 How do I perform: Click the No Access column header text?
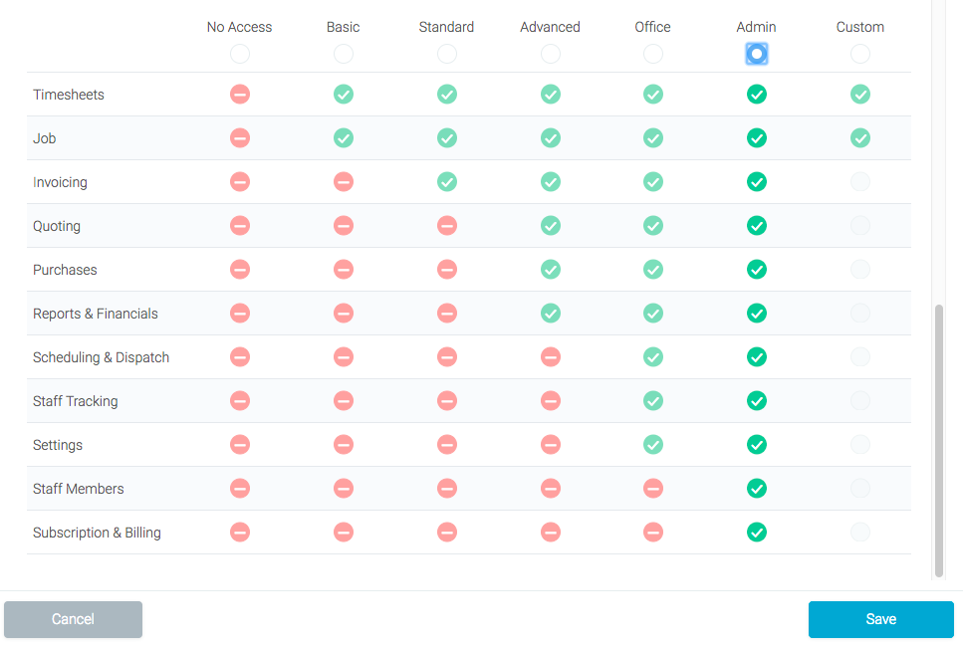[240, 27]
